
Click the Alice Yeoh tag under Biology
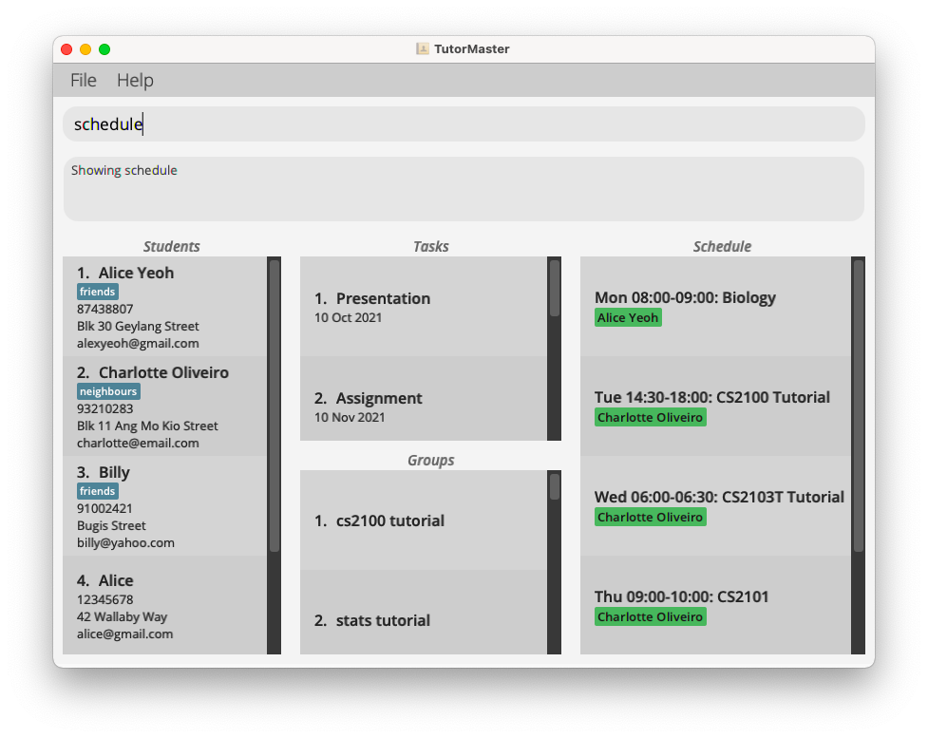[x=628, y=317]
